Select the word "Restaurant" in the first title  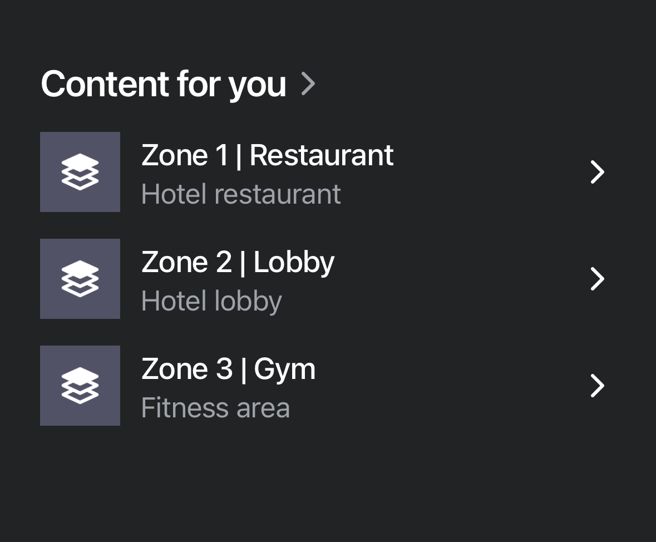pos(322,155)
